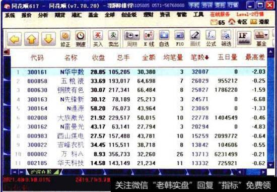The image size is (277, 192).
Task: Click the red arrow icon left of header
Action: pos(7,52)
